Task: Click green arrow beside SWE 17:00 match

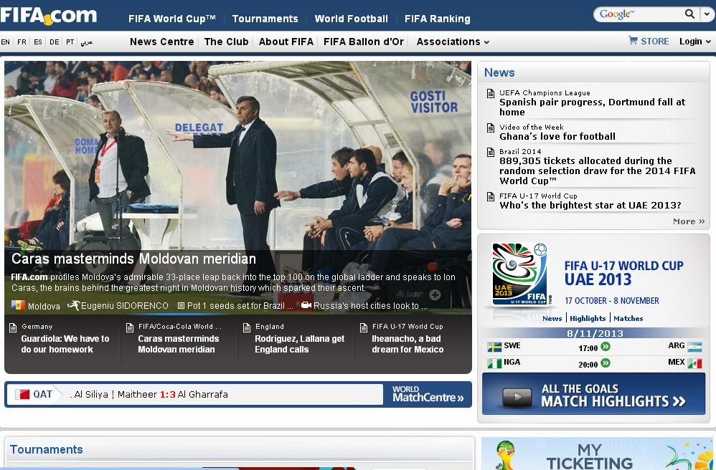Action: tap(606, 347)
